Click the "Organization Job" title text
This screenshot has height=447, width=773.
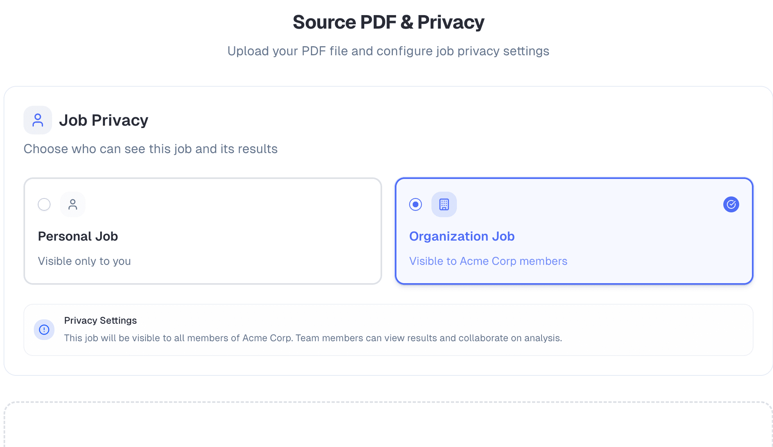462,236
